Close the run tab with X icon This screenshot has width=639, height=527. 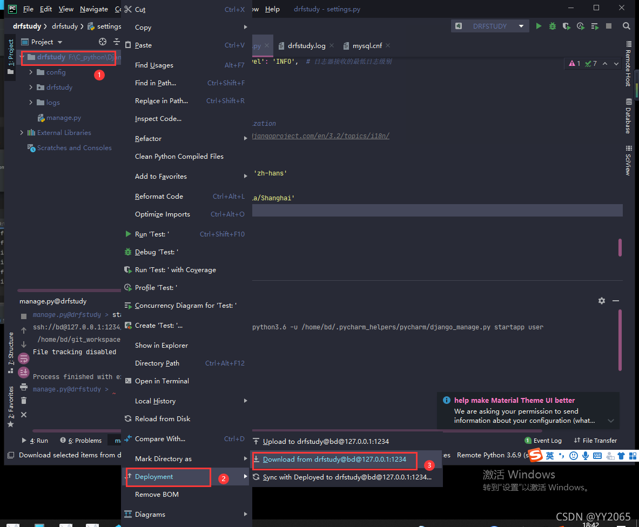point(24,415)
